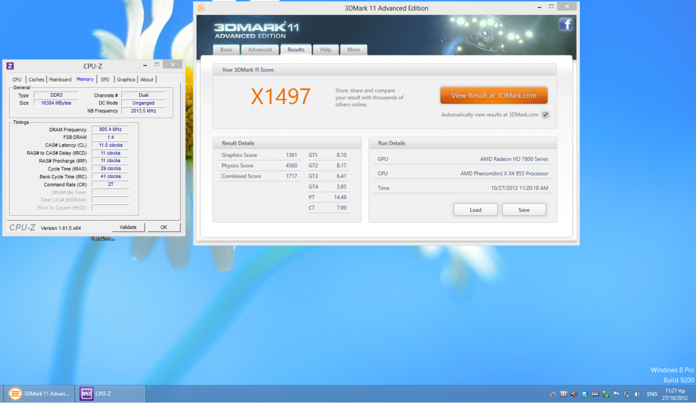Screen dimensions: 696x403
Task: Click the Combined Score value 1717
Action: [x=291, y=176]
